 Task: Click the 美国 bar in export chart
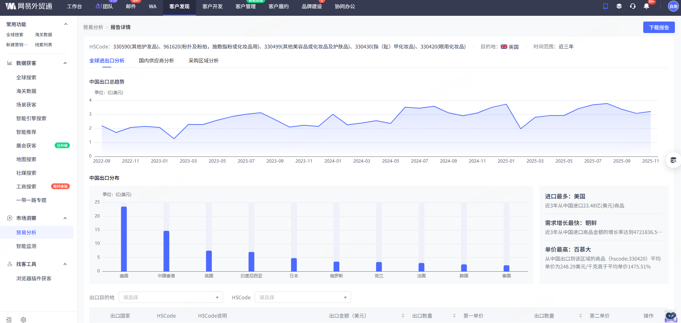tap(124, 239)
